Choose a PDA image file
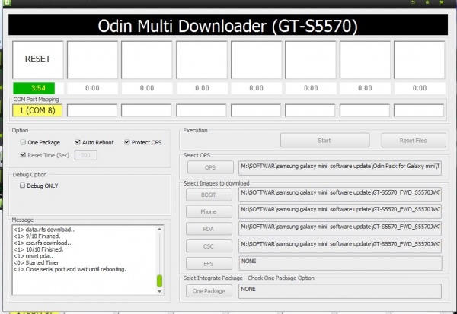Viewport: 457px width, 314px height. (x=209, y=229)
